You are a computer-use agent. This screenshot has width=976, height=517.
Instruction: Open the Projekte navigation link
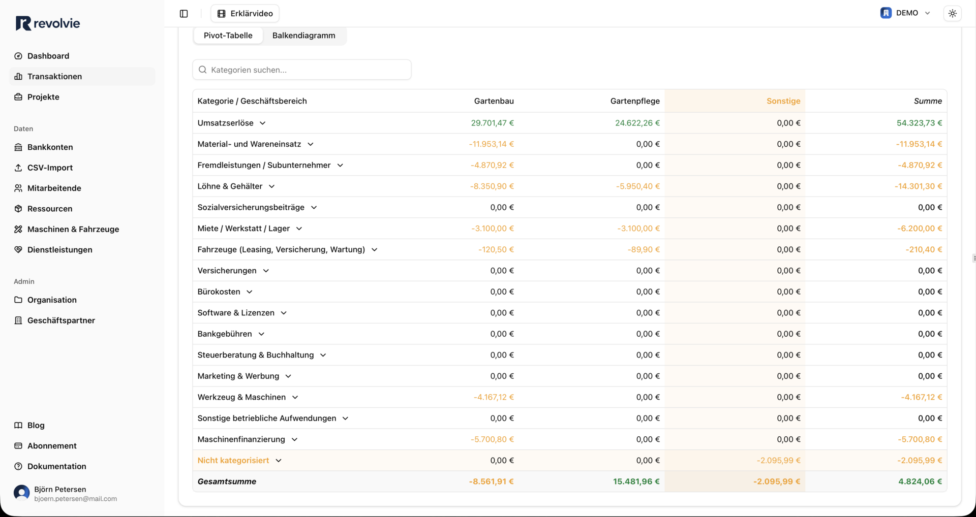pyautogui.click(x=43, y=97)
